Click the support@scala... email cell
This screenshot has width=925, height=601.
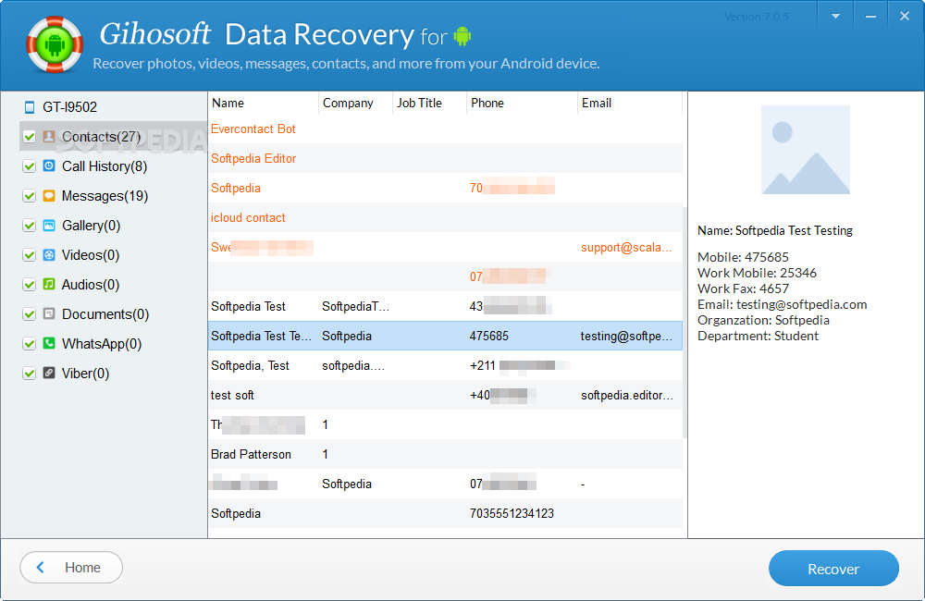point(626,248)
